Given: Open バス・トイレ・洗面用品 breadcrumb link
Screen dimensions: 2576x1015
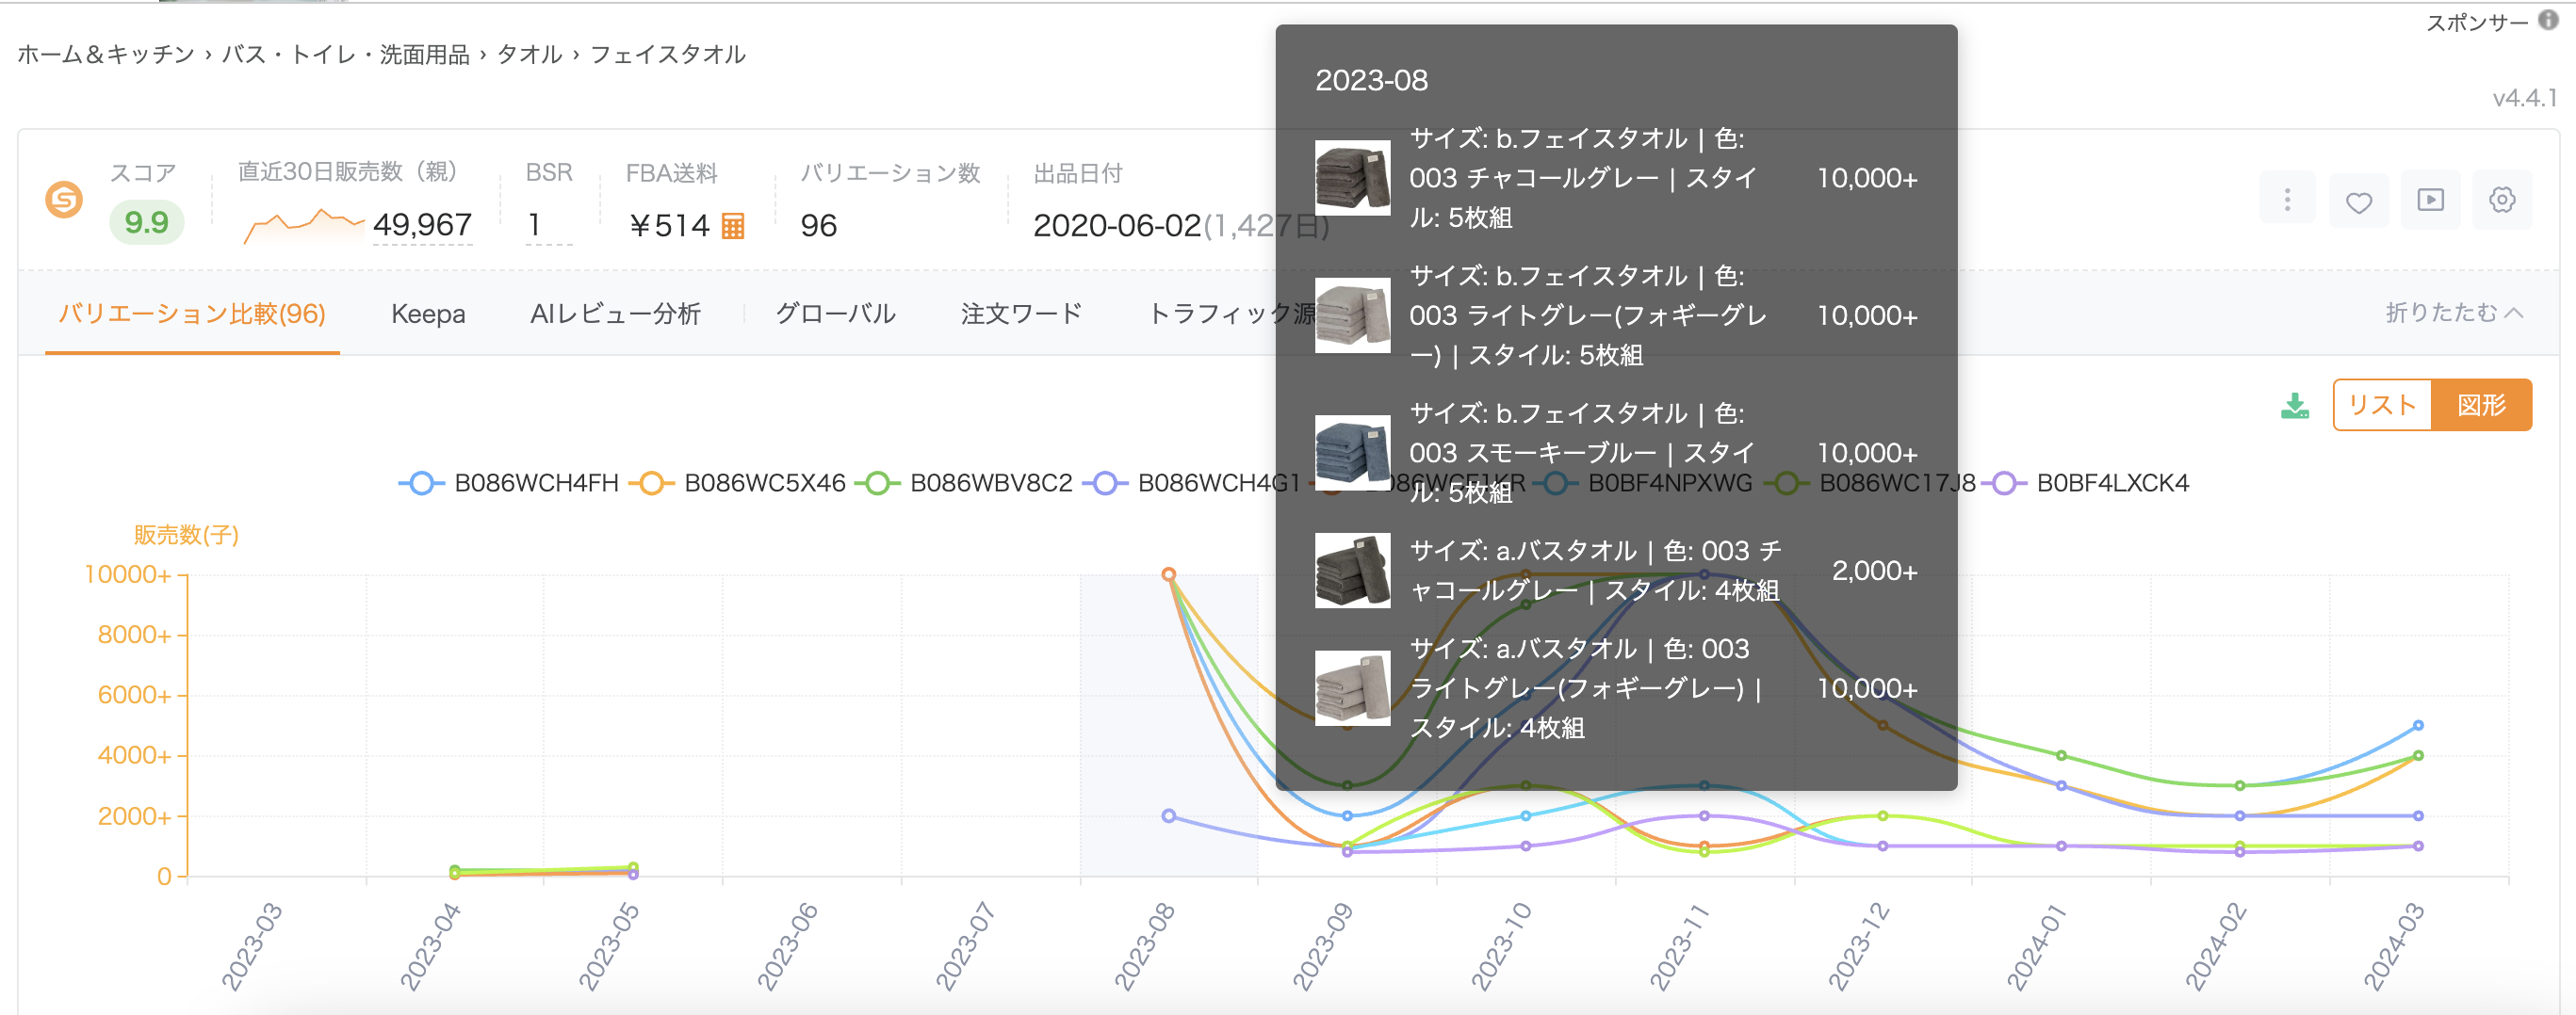Looking at the screenshot, I should point(345,54).
